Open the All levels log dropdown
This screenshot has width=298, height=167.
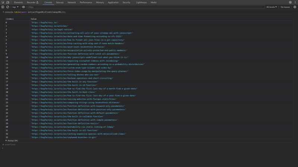coord(272,7)
